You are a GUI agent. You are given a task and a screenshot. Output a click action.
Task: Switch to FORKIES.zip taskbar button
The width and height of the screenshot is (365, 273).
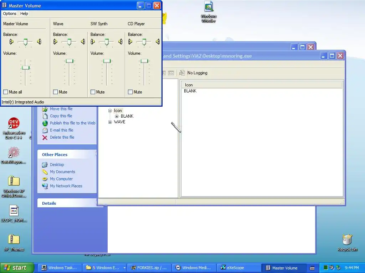click(x=149, y=268)
